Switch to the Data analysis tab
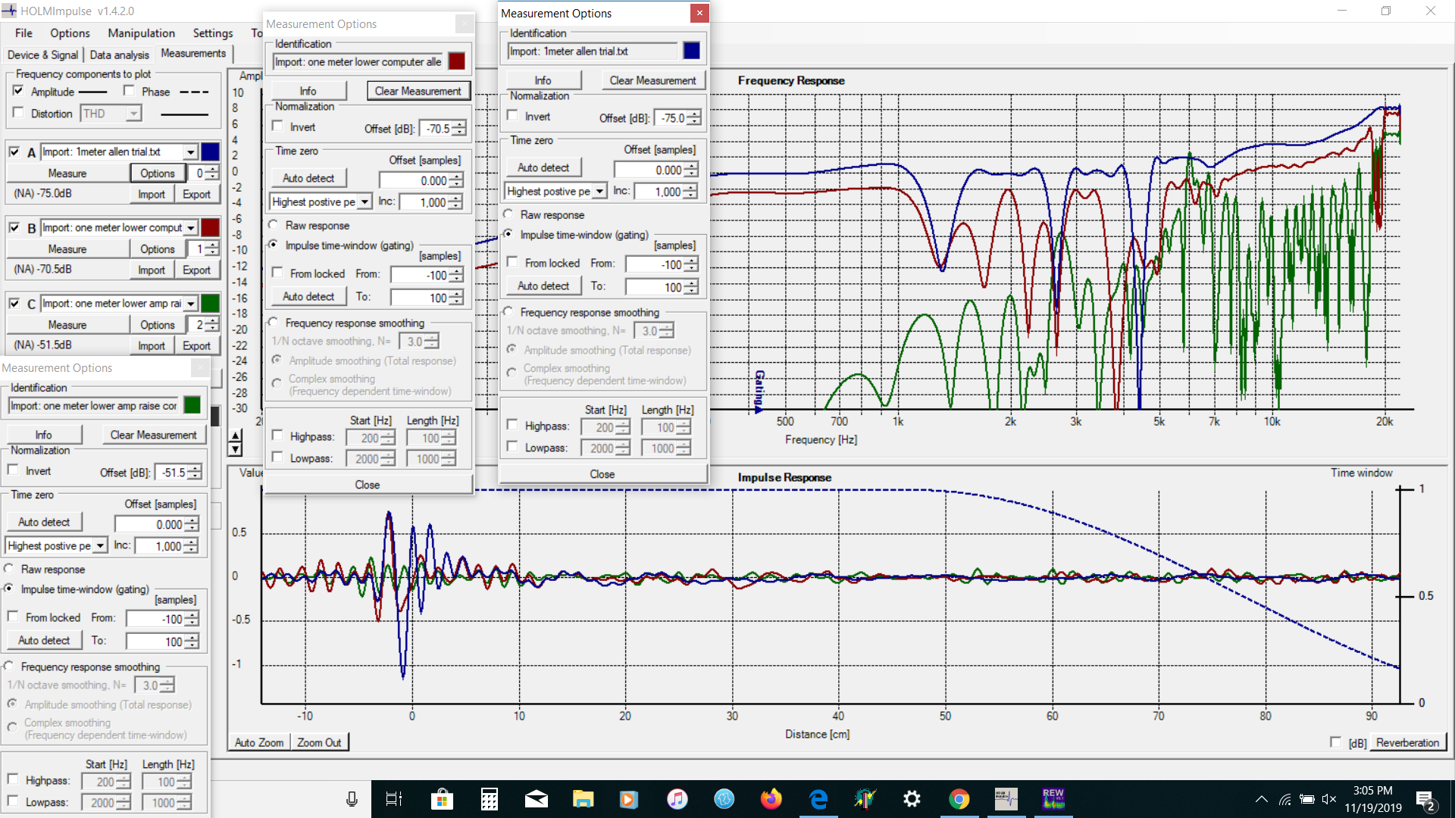1455x818 pixels. 119,55
